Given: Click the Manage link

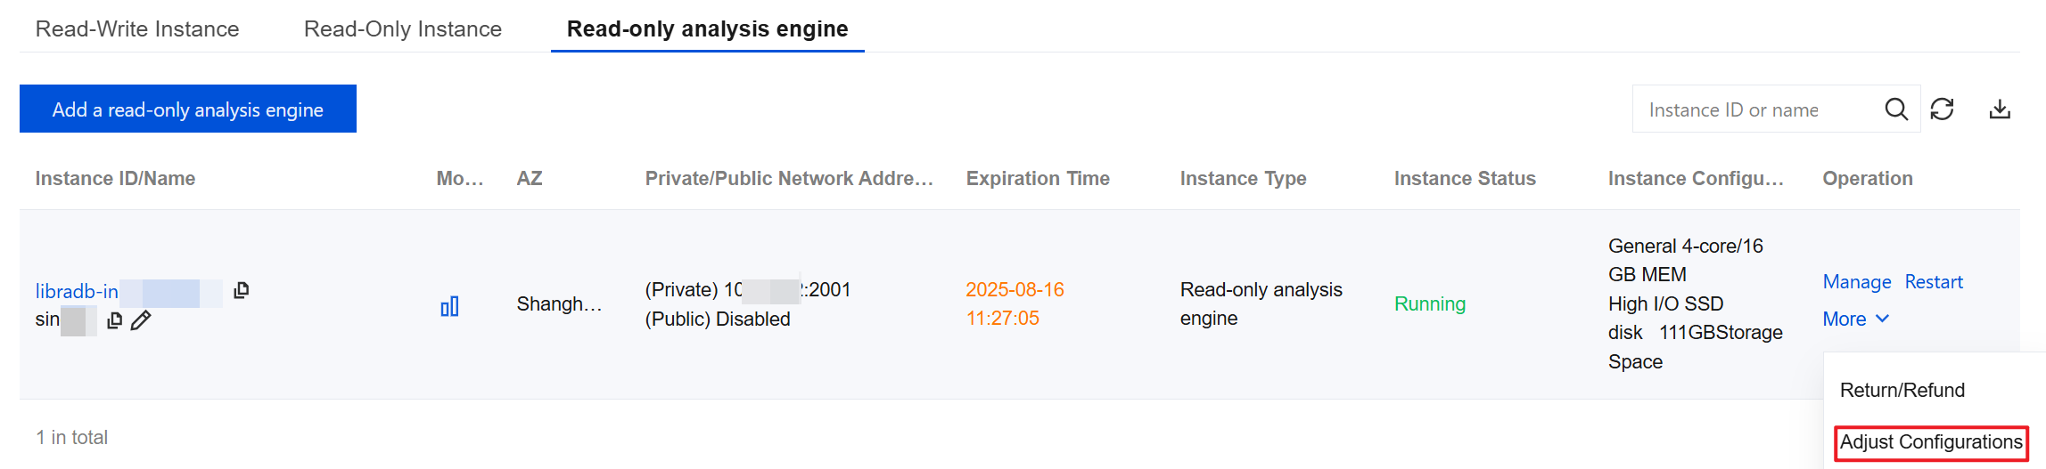Looking at the screenshot, I should pyautogui.click(x=1856, y=282).
